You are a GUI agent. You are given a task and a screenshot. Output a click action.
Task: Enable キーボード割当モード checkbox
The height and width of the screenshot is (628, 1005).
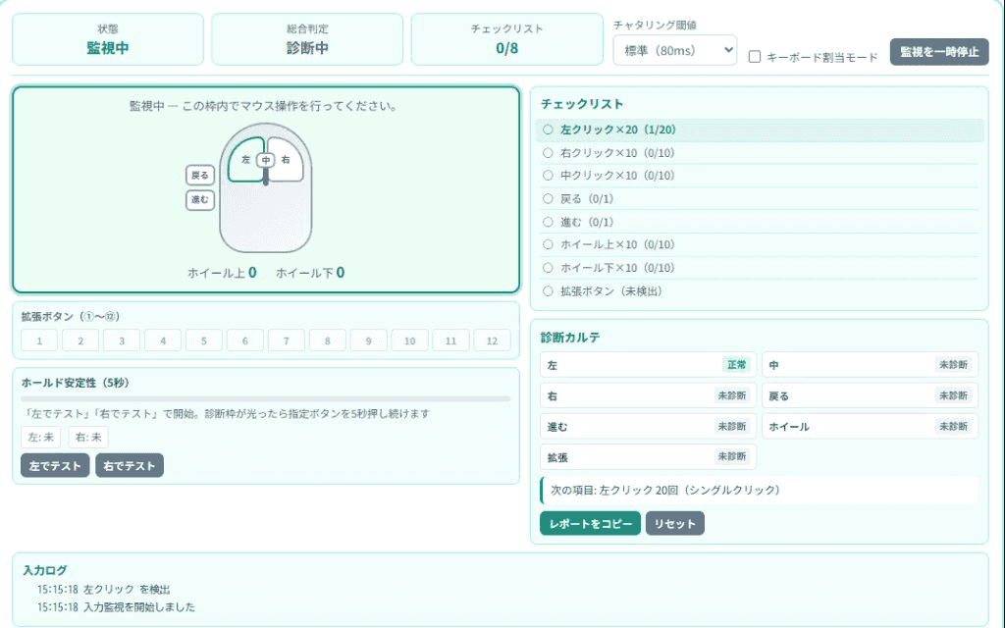point(755,57)
